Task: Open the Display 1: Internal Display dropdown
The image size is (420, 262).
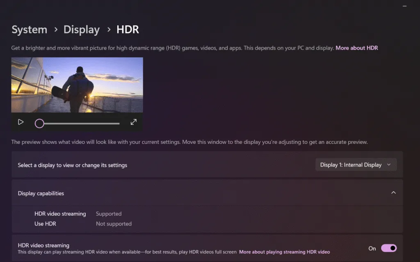Action: 355,165
